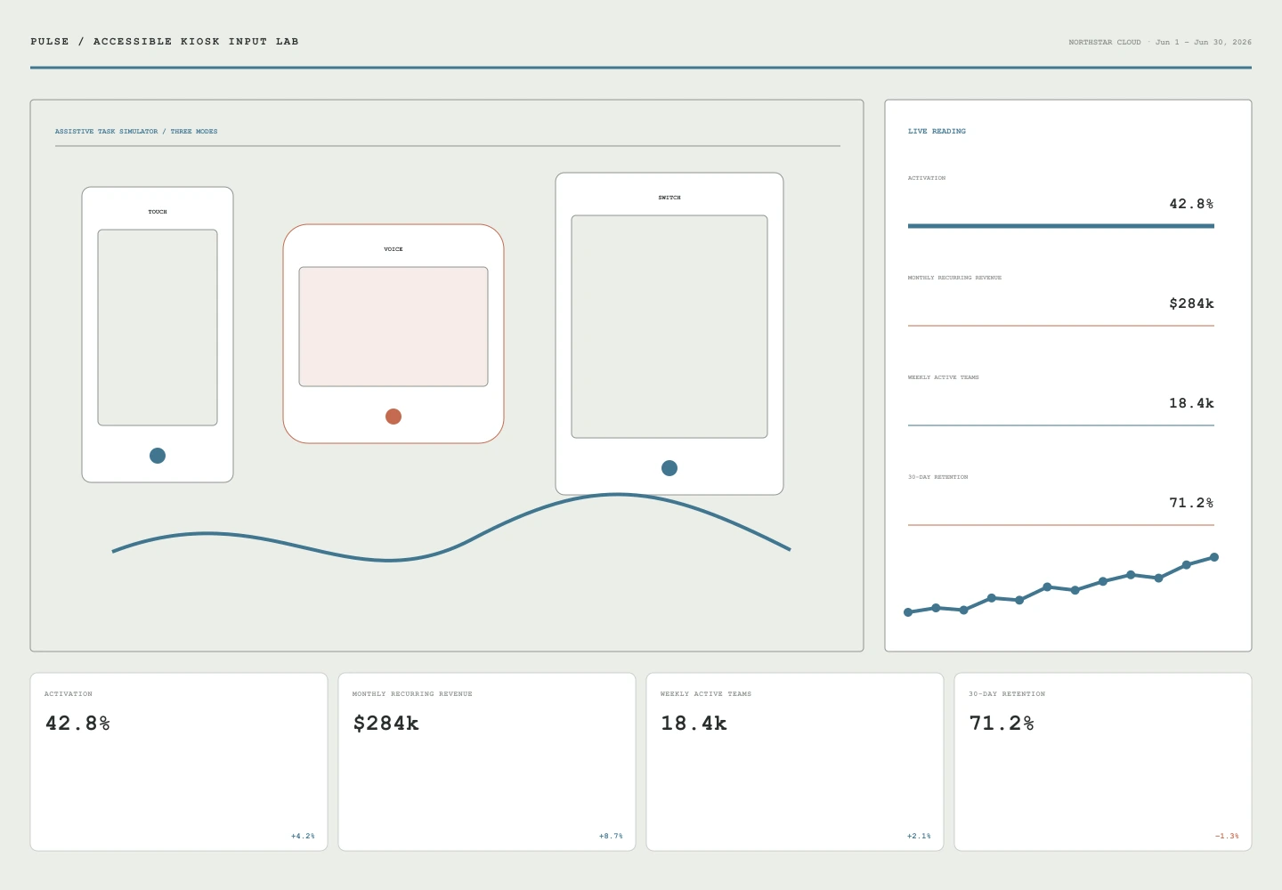The width and height of the screenshot is (1282, 890).
Task: Select the 42.8% value in Live Reading
Action: [1191, 204]
